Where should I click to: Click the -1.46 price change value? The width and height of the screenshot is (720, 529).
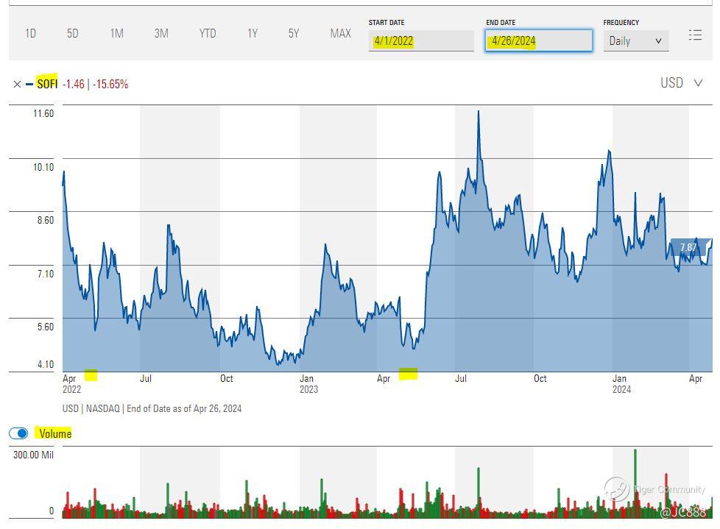74,85
